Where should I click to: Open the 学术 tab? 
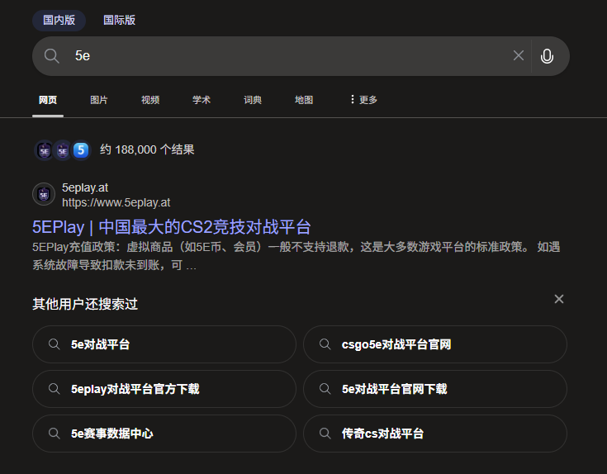[202, 100]
